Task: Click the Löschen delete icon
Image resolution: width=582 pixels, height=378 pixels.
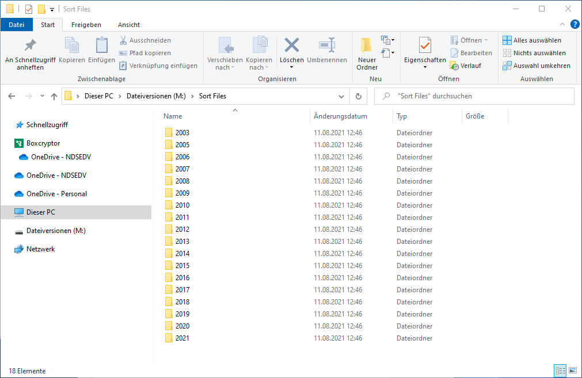Action: (292, 45)
